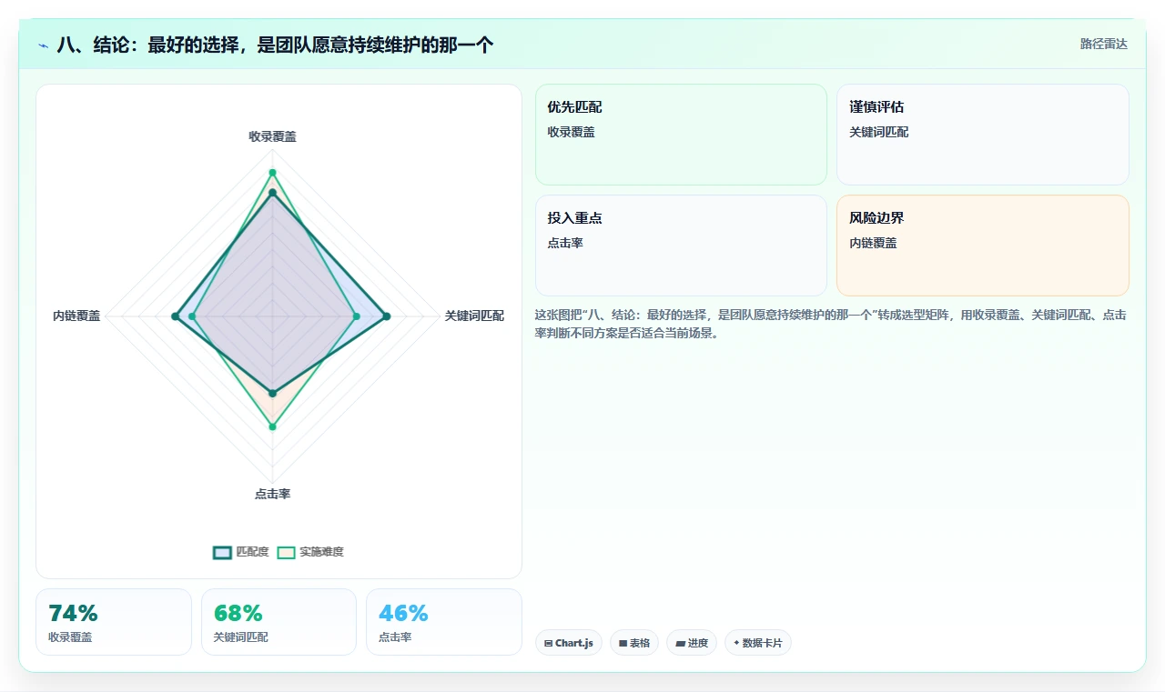This screenshot has width=1165, height=692.
Task: Toggle the 实施难度 legend swatch
Action: click(287, 552)
